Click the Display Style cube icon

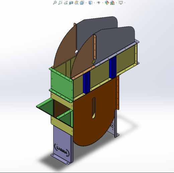click(x=90, y=3)
